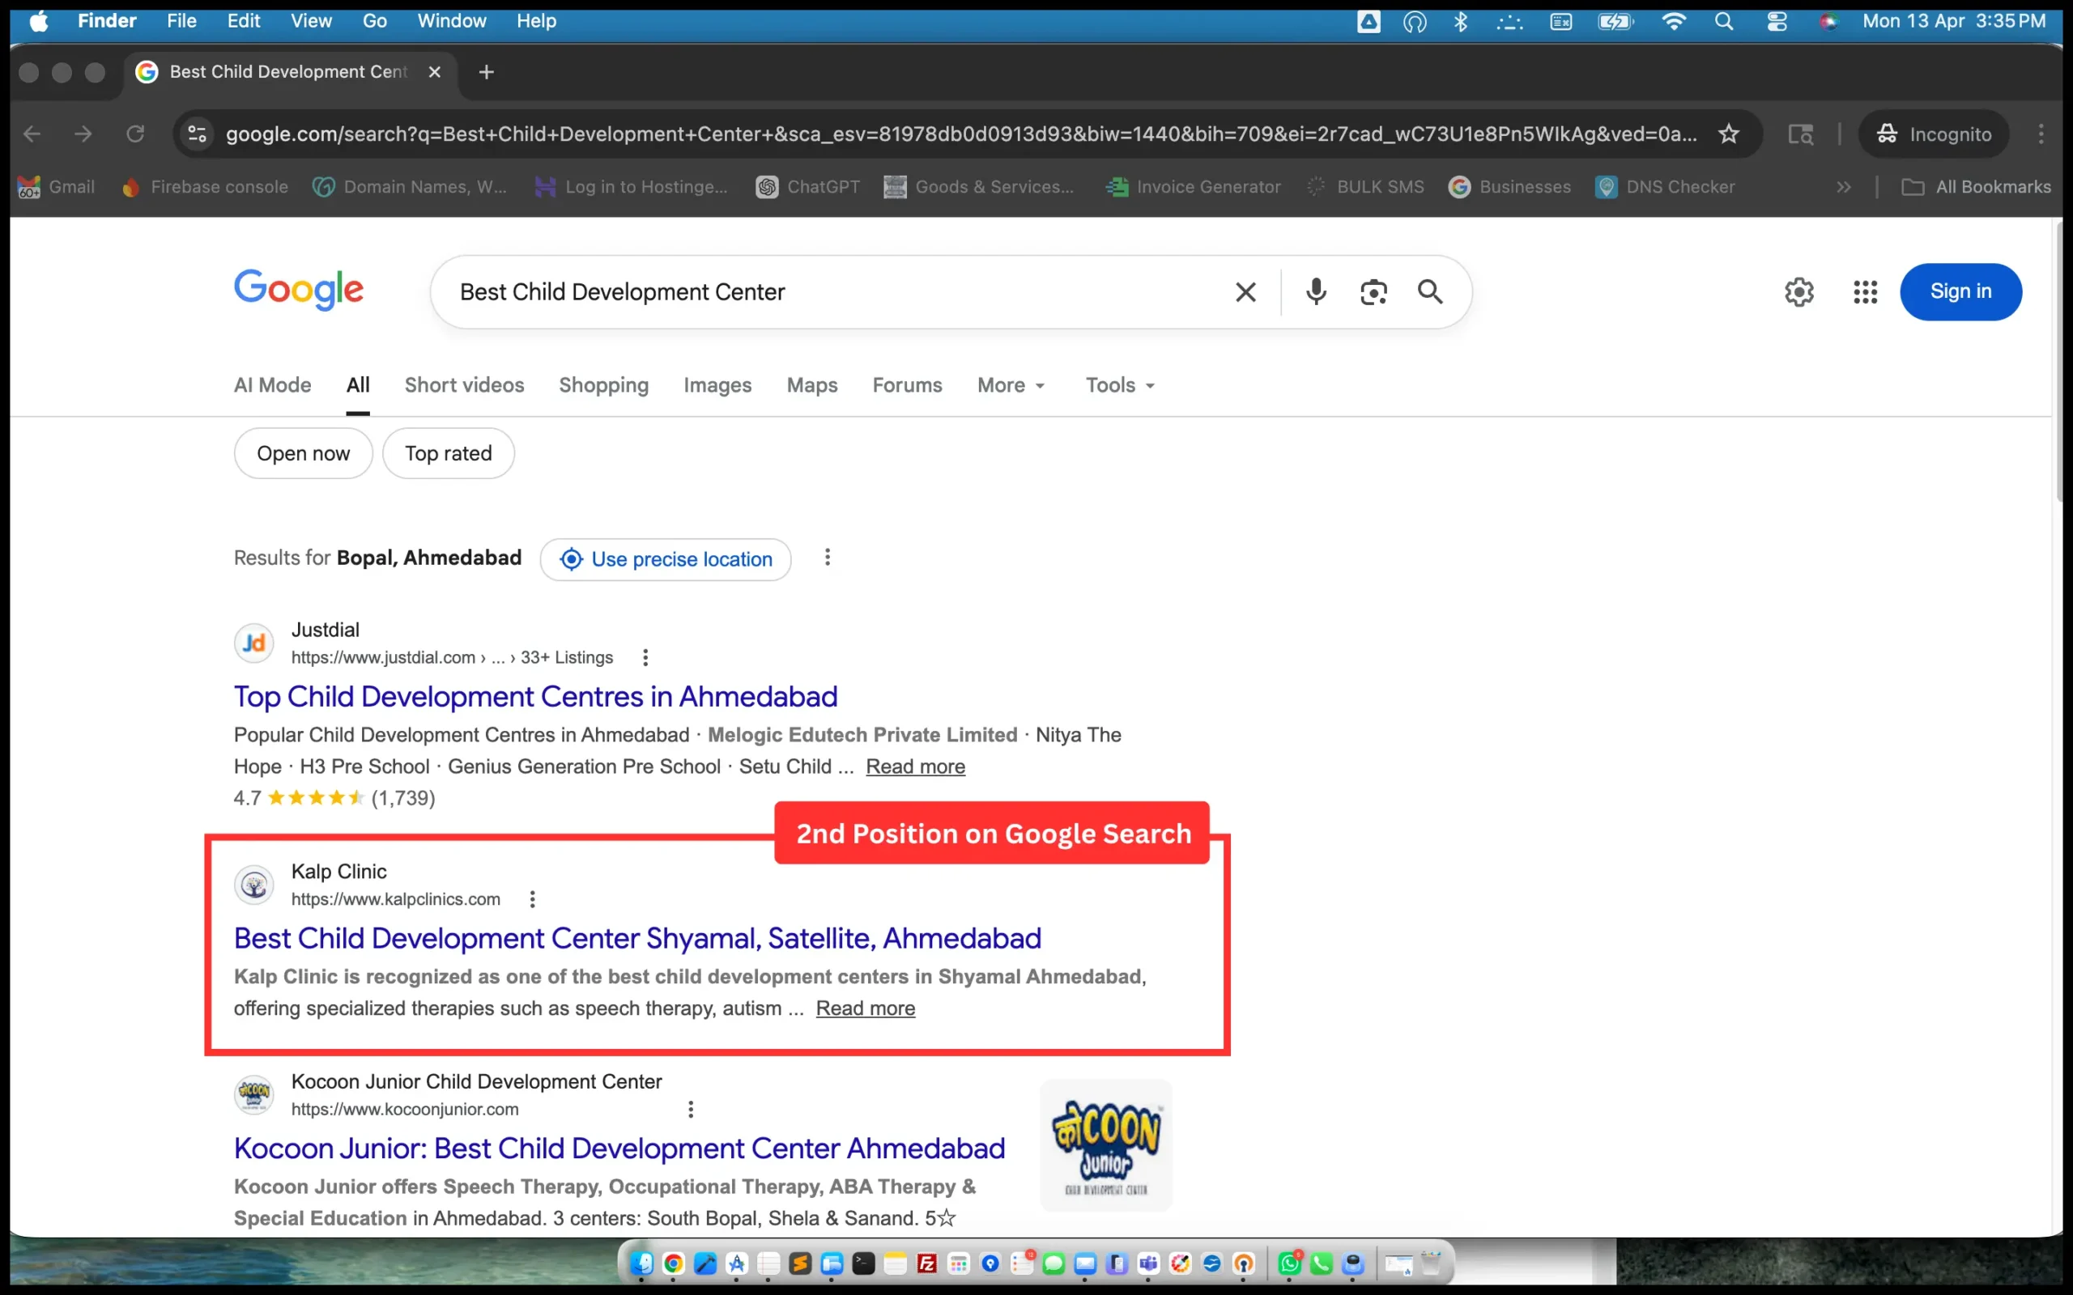This screenshot has width=2073, height=1295.
Task: Show hidden bookmarks with the double chevron
Action: click(x=1843, y=187)
